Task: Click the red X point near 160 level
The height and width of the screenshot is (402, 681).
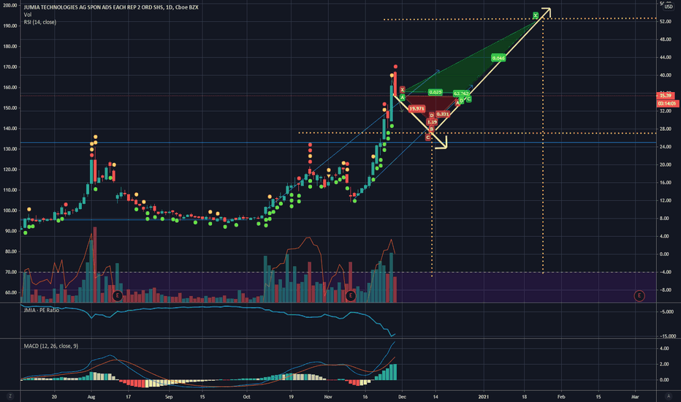Action: [x=402, y=89]
